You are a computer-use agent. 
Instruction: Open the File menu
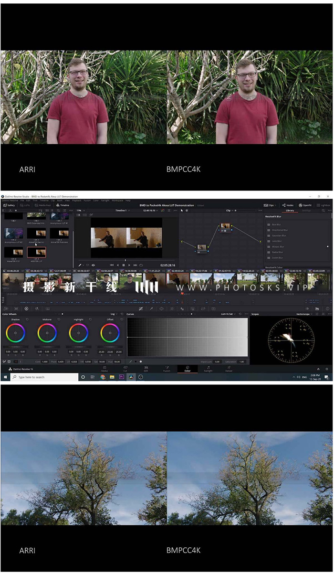[x=22, y=201]
